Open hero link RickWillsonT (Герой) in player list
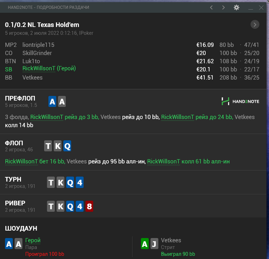 (49, 69)
